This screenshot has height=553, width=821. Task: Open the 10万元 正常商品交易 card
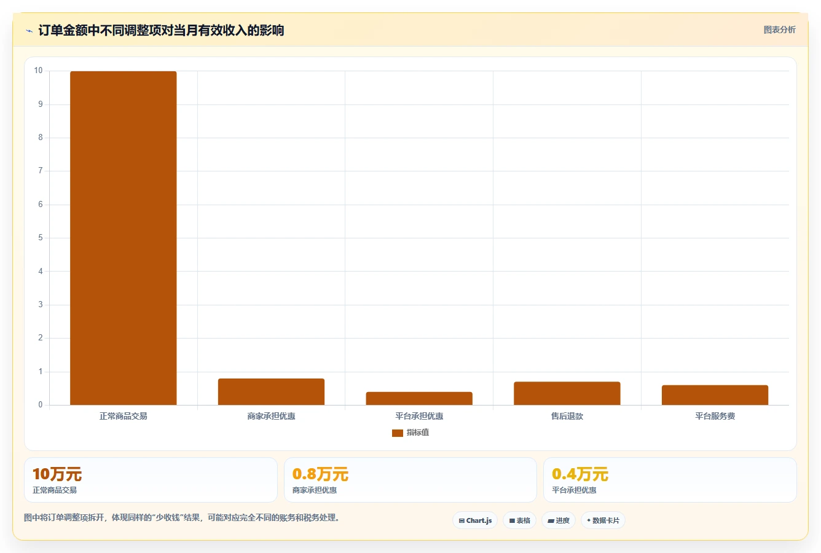click(151, 480)
